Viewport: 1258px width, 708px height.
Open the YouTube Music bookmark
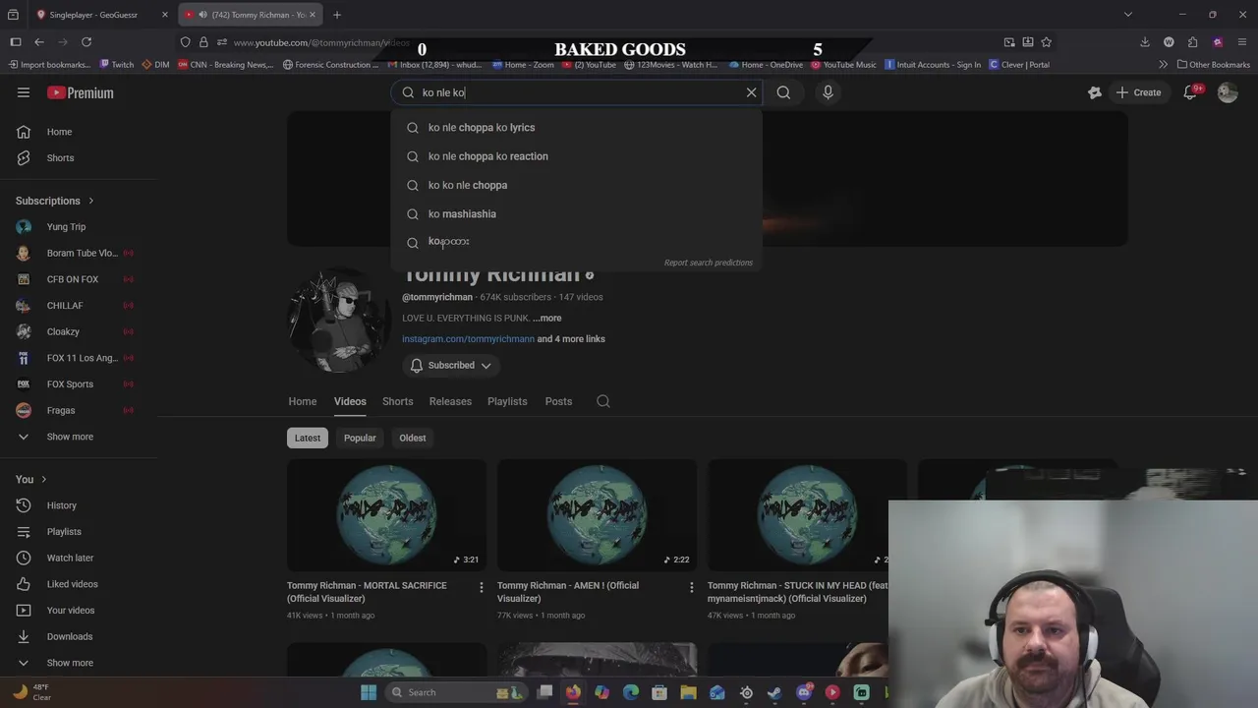[843, 65]
